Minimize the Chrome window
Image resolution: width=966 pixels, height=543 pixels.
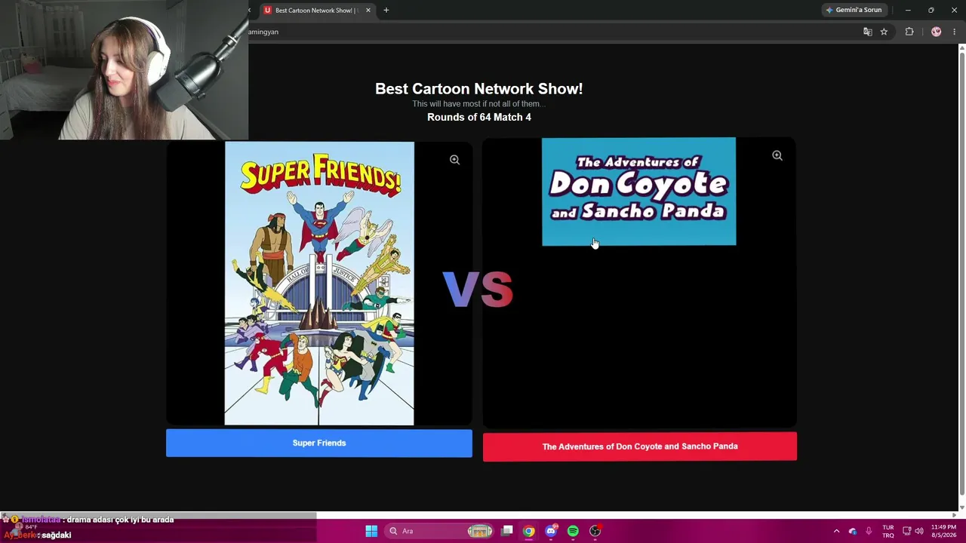tap(908, 11)
